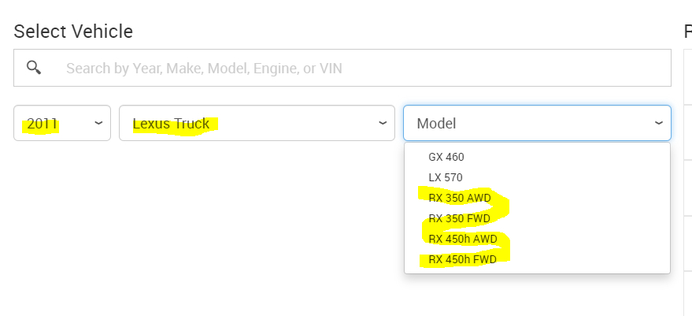Open the make dropdown showing Lexus Truck
Image resolution: width=692 pixels, height=316 pixels.
pos(244,124)
